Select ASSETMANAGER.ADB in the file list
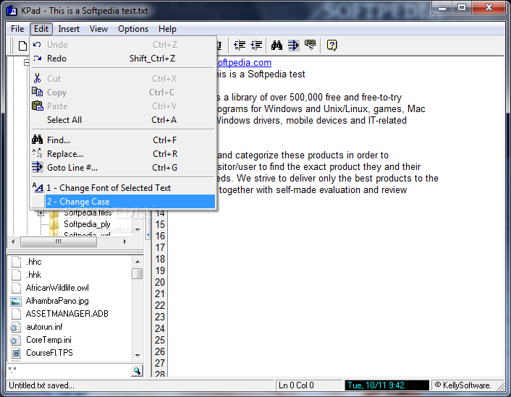 point(67,314)
